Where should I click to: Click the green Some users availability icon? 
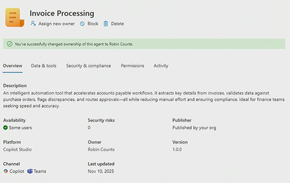(5, 128)
